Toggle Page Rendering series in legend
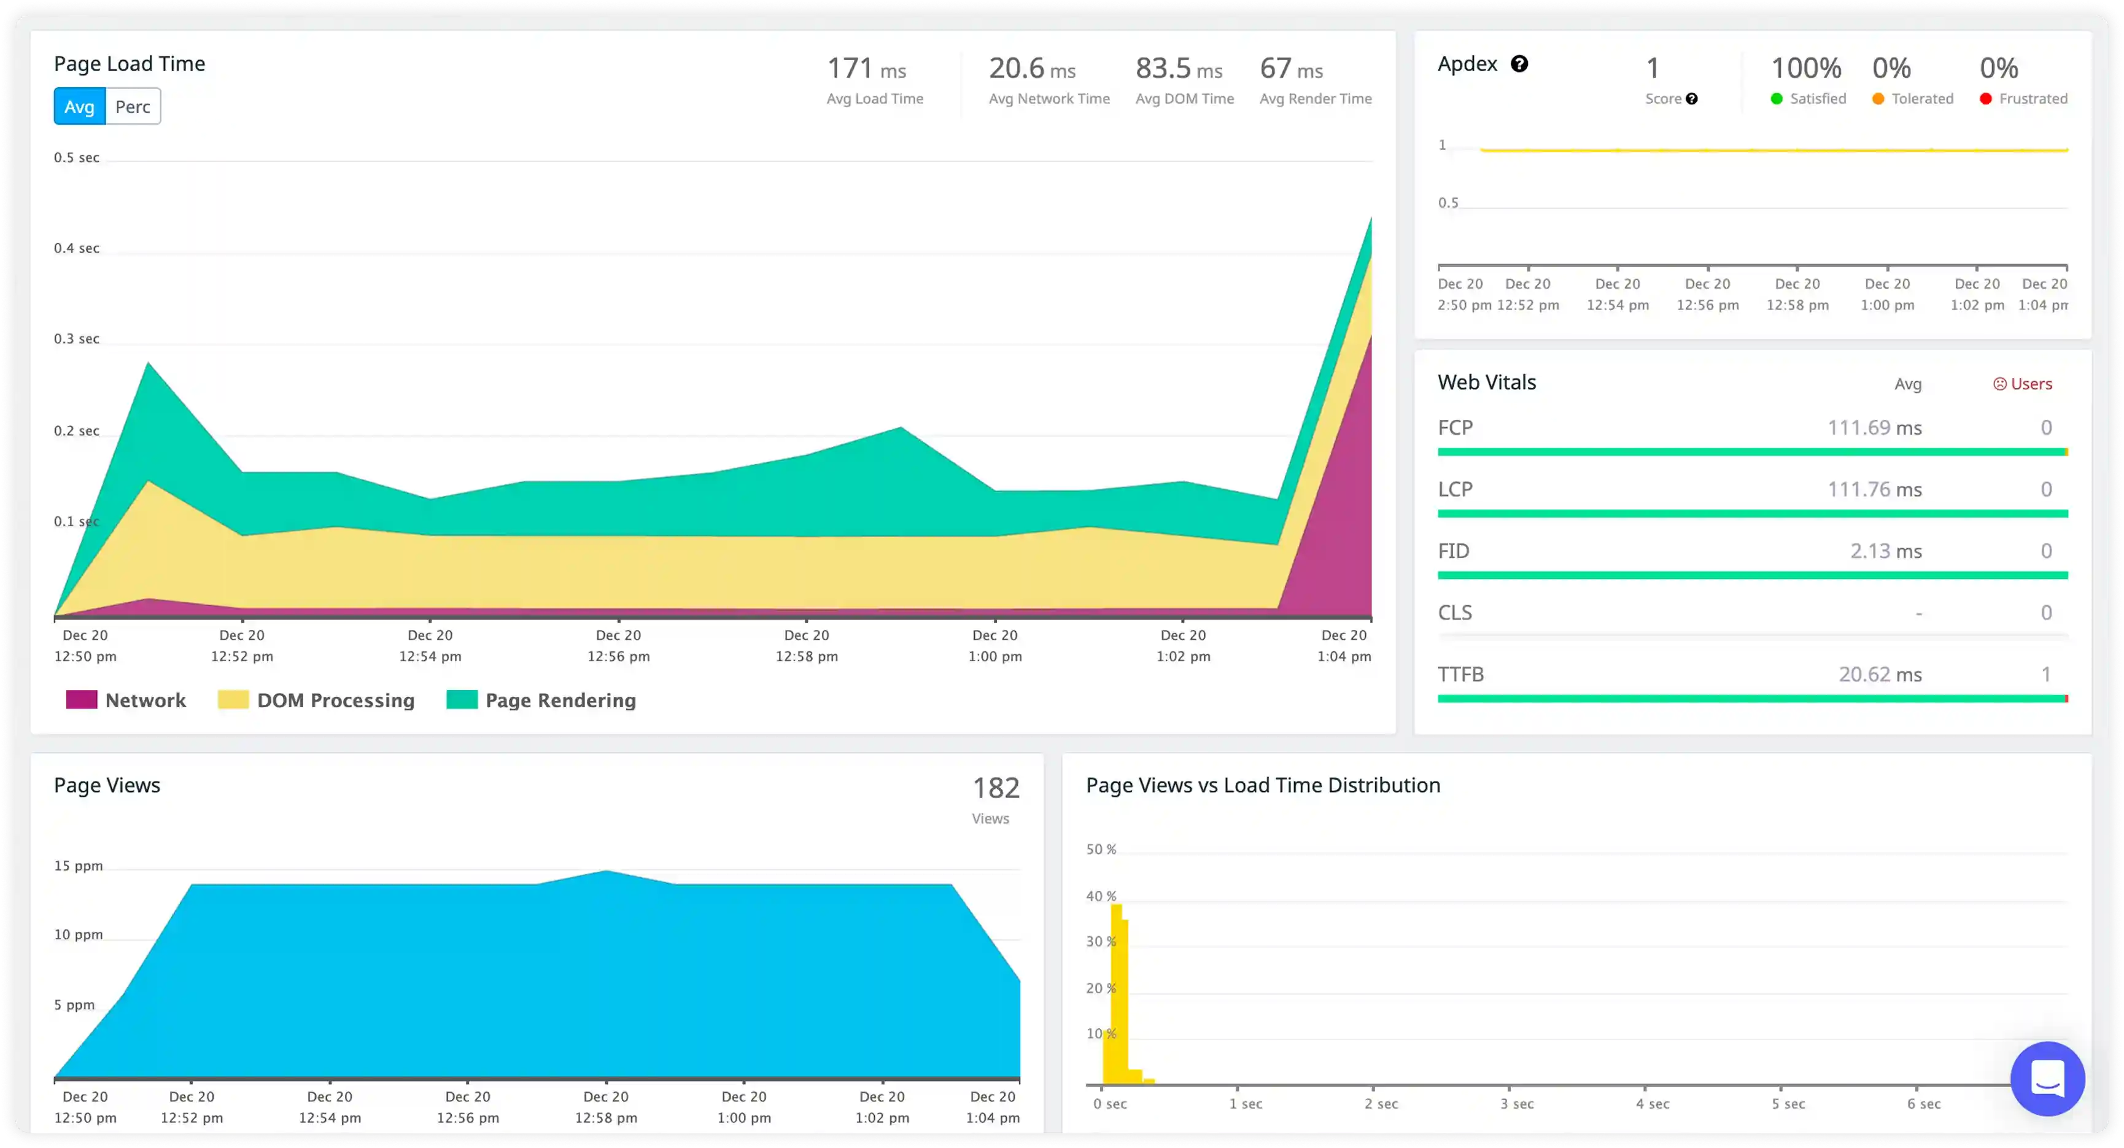2124x1148 pixels. click(541, 700)
